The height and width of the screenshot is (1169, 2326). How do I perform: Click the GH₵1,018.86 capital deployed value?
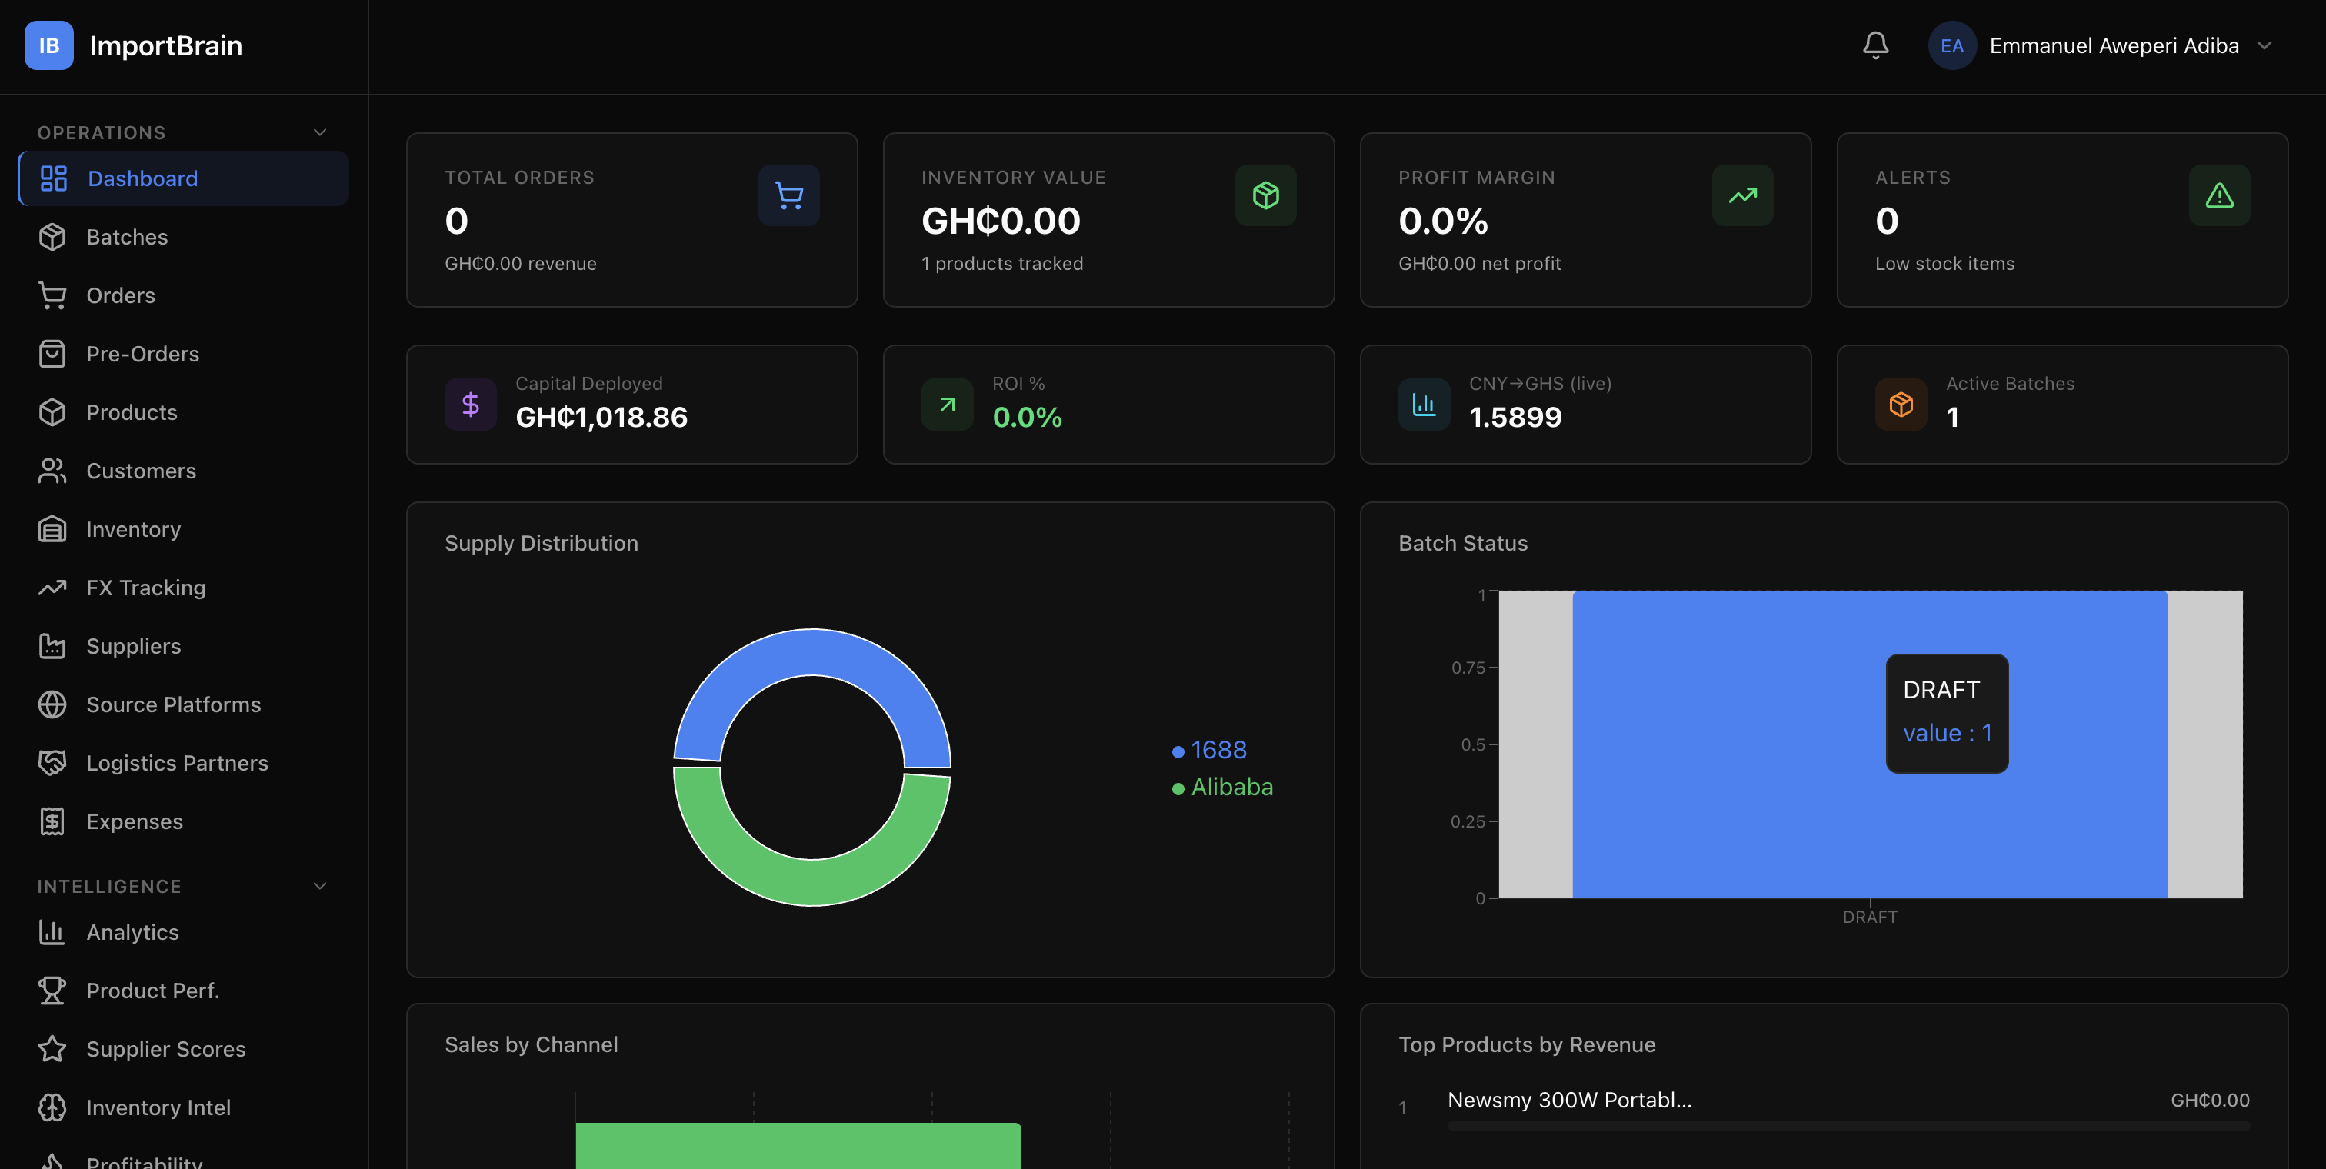pos(601,417)
